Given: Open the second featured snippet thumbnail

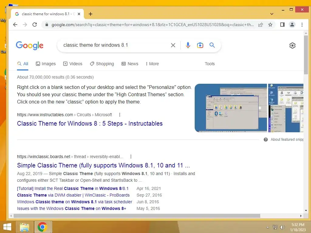Looking at the screenshot, I should (286, 108).
